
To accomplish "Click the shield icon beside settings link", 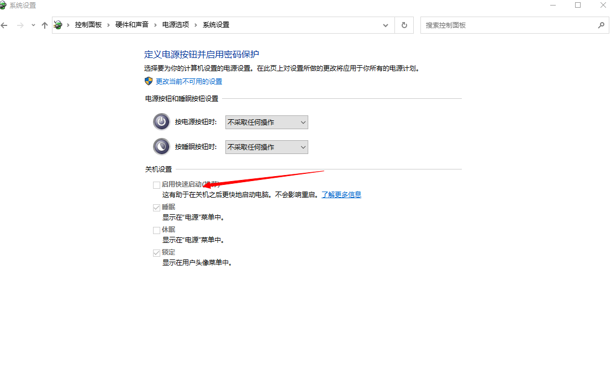I will 149,81.
